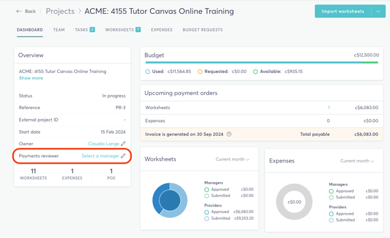The image size is (390, 238).
Task: Click the Back arrow icon
Action: 19,11
